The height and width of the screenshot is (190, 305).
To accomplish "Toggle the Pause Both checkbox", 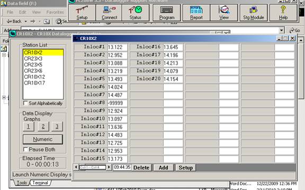I will pyautogui.click(x=25, y=149).
